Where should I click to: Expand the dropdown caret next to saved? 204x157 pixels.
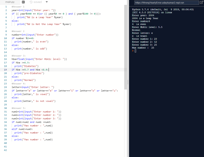pos(47,2)
